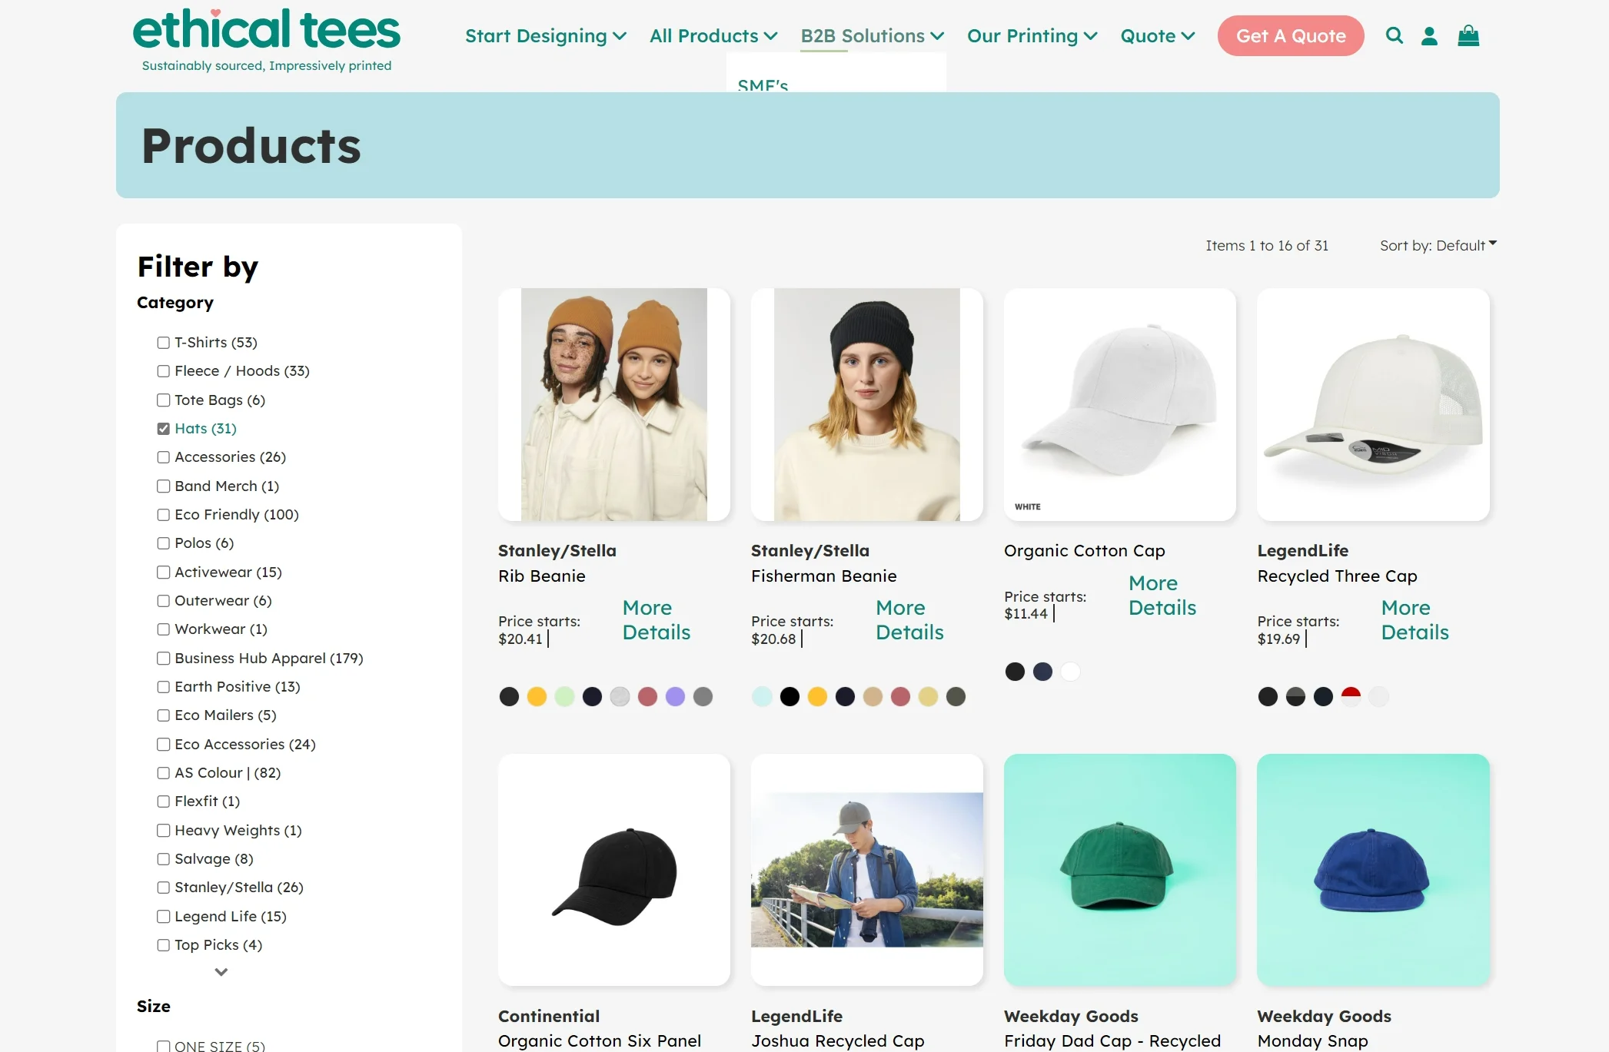Open the search icon
The image size is (1609, 1052).
click(x=1394, y=35)
